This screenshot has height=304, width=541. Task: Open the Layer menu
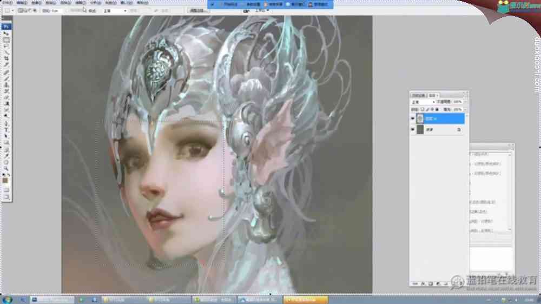point(51,3)
